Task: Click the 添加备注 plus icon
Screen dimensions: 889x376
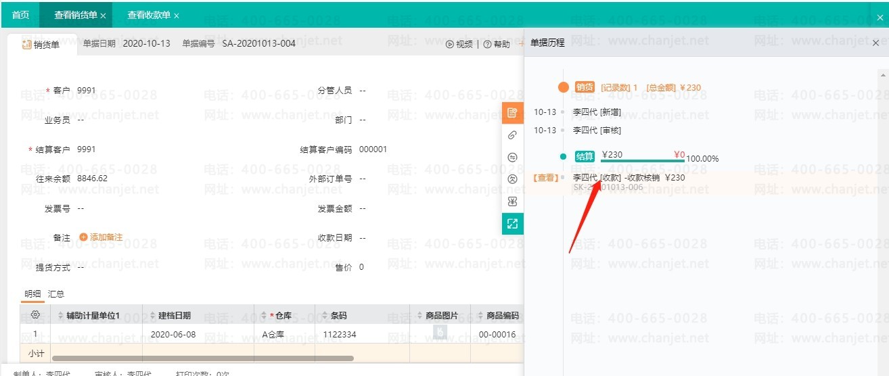Action: [84, 237]
